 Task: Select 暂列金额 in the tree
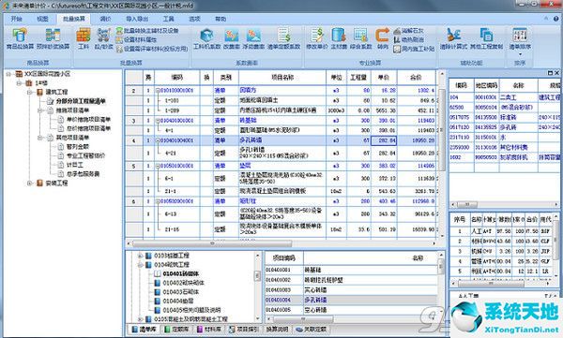coord(78,147)
